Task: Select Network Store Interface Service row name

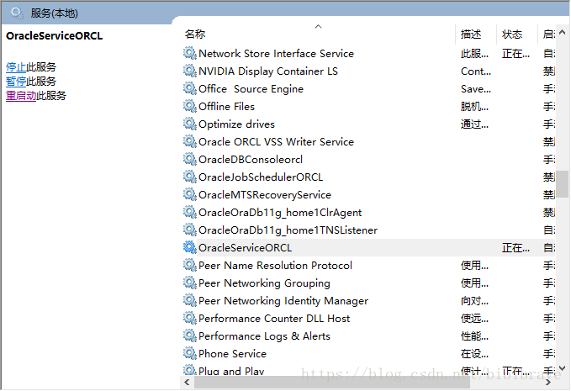Action: 277,54
